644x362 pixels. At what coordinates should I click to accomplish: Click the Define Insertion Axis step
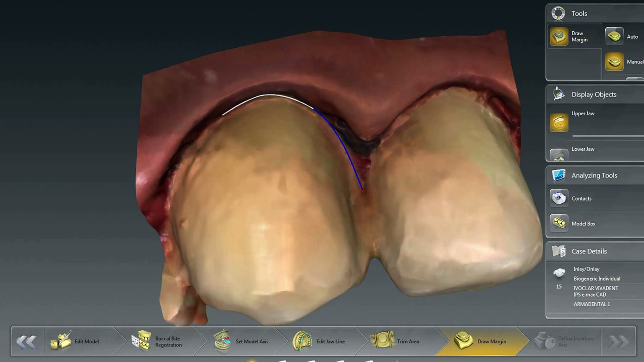(566, 341)
